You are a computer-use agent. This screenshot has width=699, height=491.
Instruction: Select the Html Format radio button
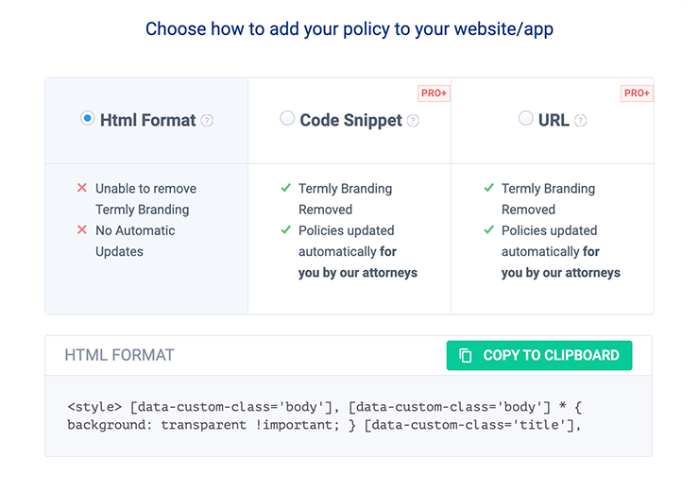(88, 119)
